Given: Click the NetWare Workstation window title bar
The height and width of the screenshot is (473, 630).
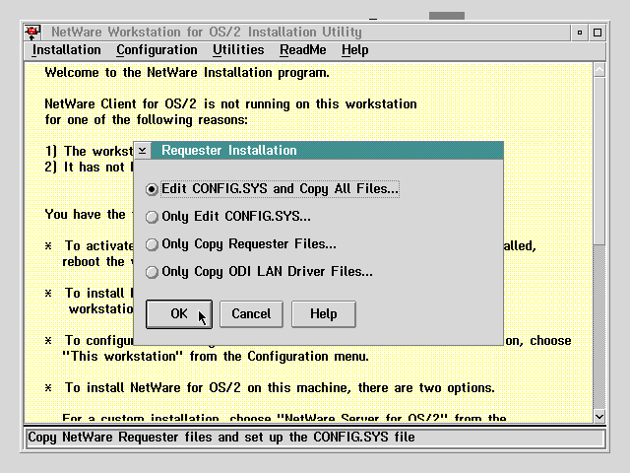Looking at the screenshot, I should [305, 33].
